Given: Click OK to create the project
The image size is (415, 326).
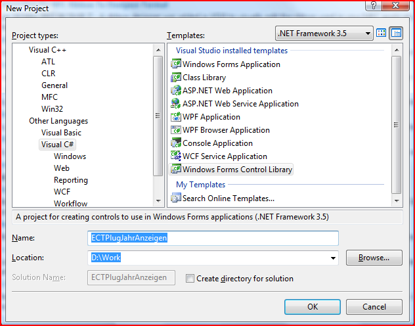Looking at the screenshot, I should point(313,307).
